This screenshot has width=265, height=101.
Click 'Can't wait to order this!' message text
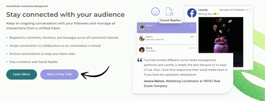tap(155, 40)
